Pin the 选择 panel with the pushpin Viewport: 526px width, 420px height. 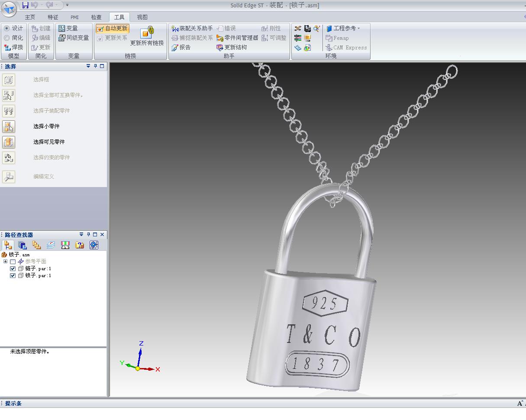[95, 66]
